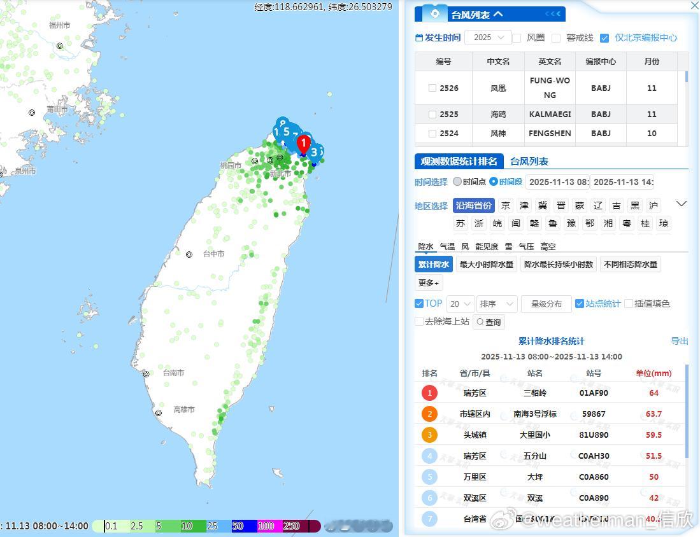Click the rank 2 orange badge
The height and width of the screenshot is (537, 700).
pos(429,414)
